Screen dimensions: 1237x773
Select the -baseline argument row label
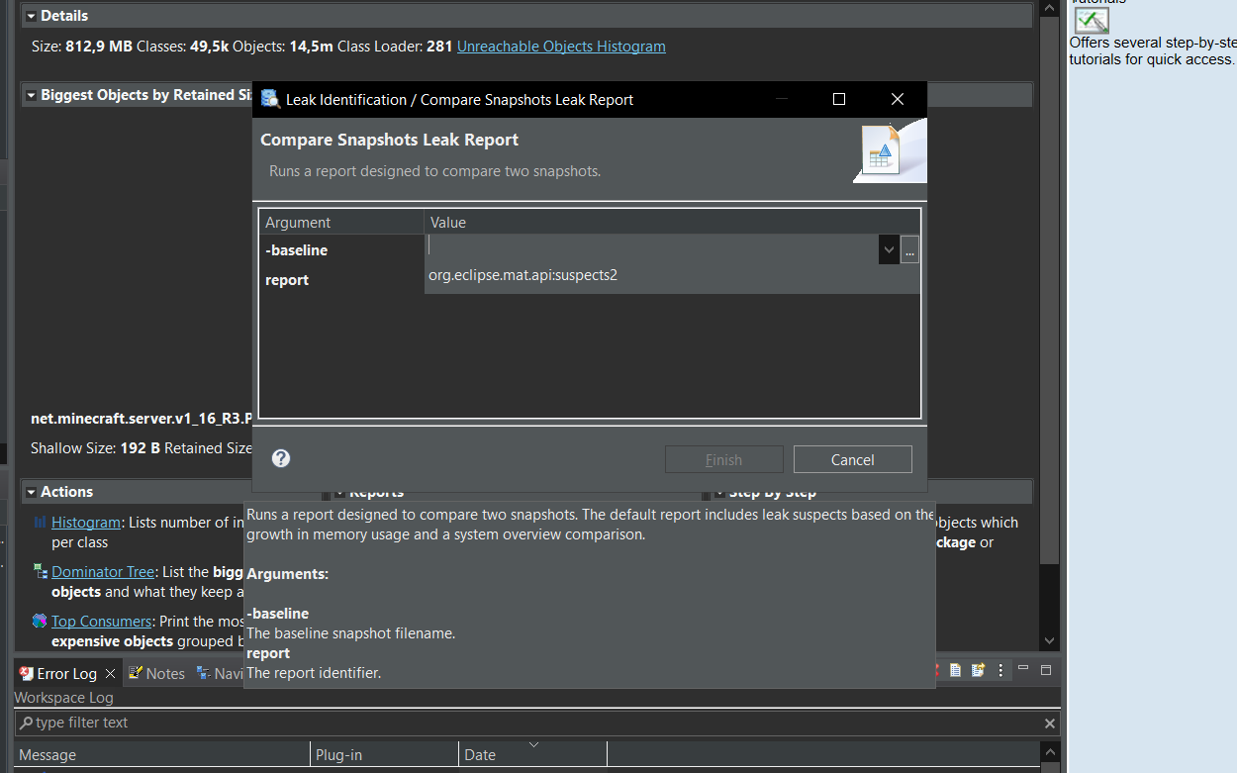pyautogui.click(x=296, y=250)
